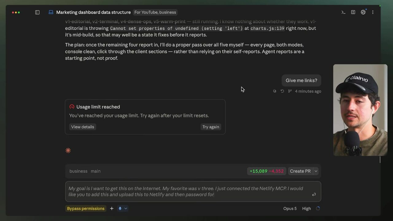Open the vertical three-dot more menu
Image resolution: width=393 pixels, height=221 pixels.
click(373, 12)
